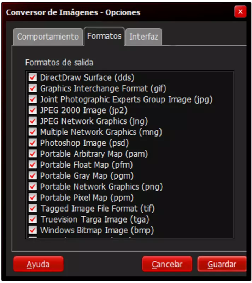This screenshot has width=252, height=283.
Task: Disable Photoshop Image (psd) checkbox
Action: pos(33,143)
